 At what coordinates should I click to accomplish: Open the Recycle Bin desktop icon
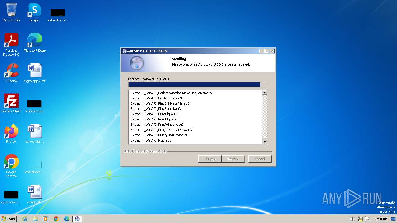pyautogui.click(x=11, y=12)
